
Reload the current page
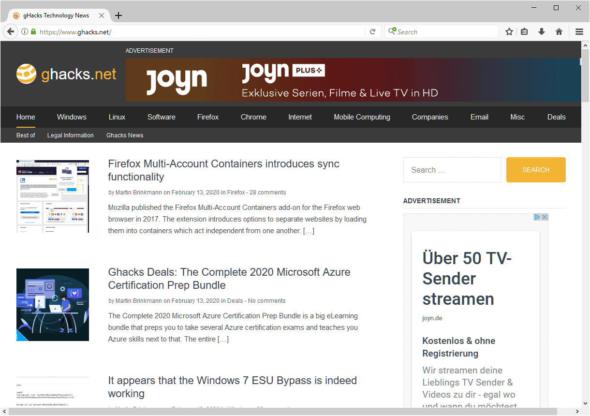click(x=372, y=31)
